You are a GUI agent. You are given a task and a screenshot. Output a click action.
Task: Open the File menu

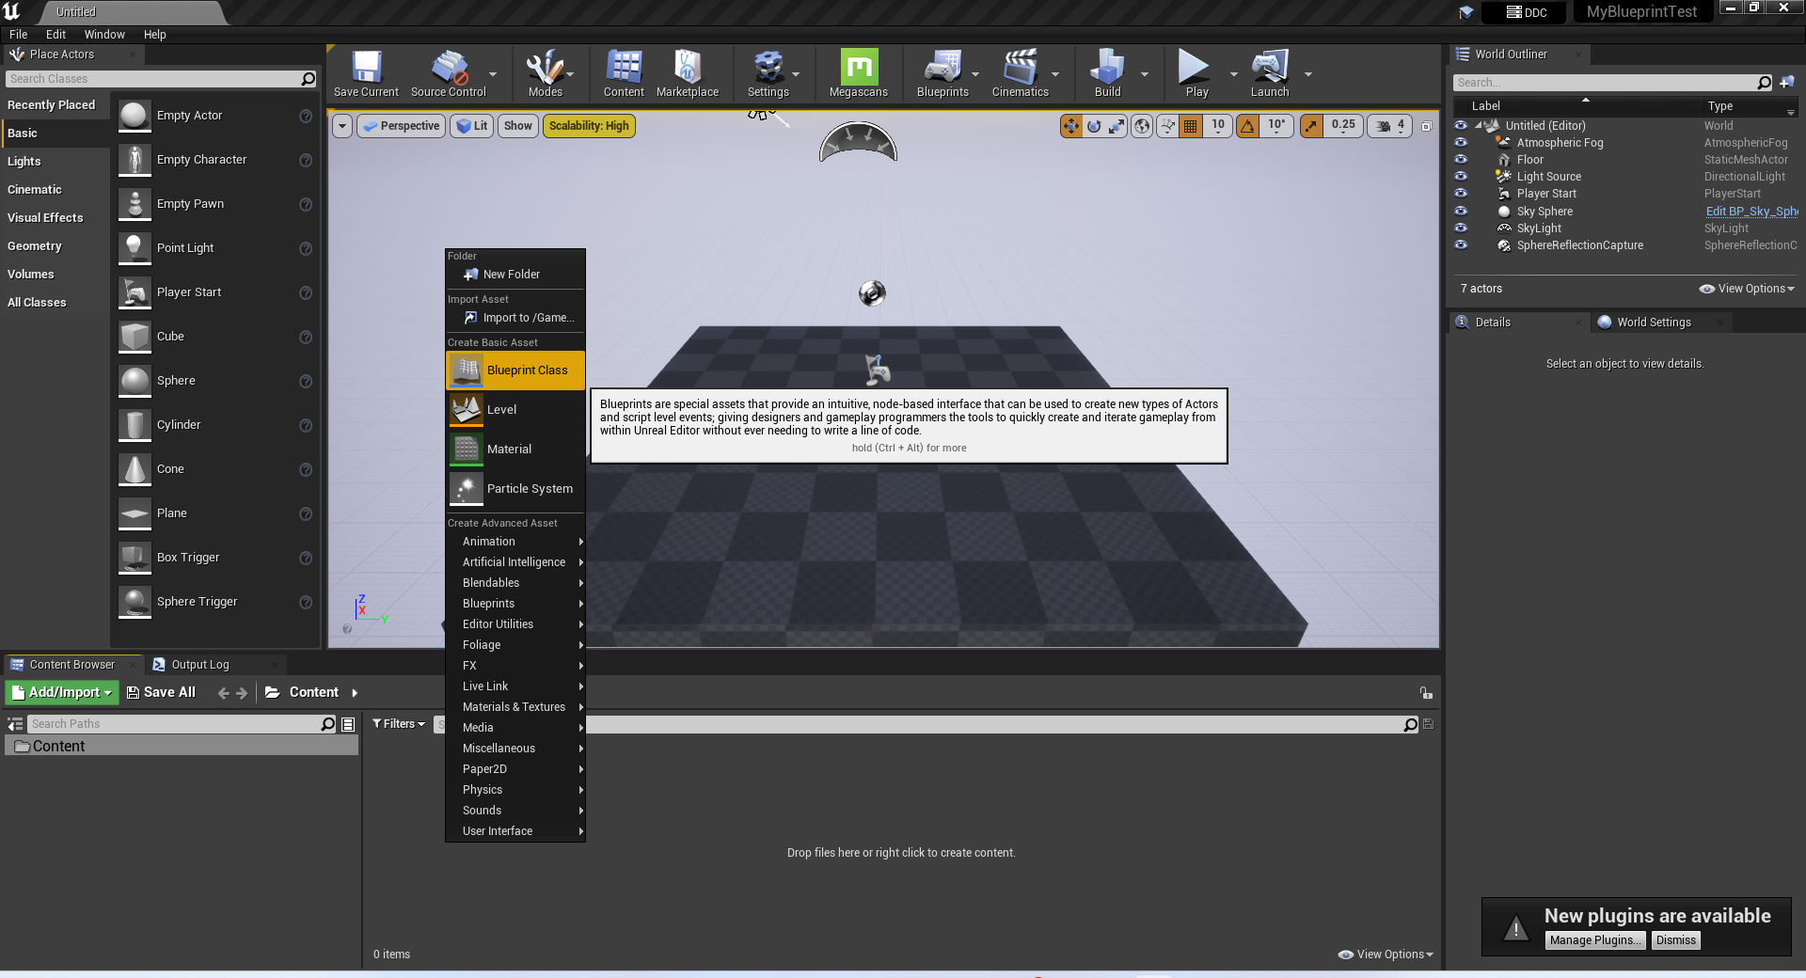(18, 35)
